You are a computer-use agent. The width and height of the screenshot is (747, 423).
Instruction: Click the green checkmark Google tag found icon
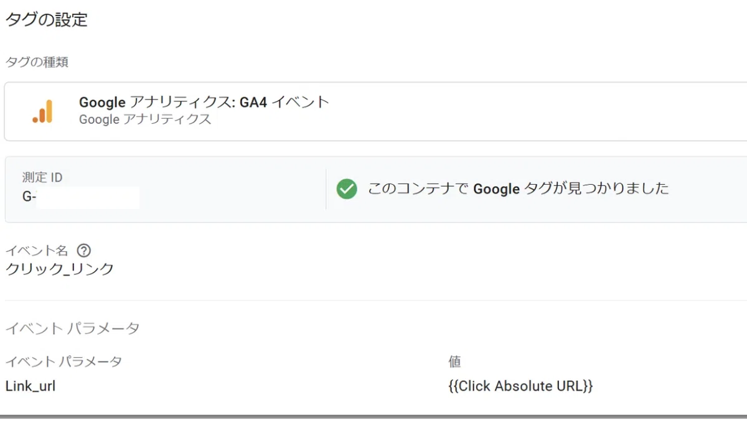(347, 188)
